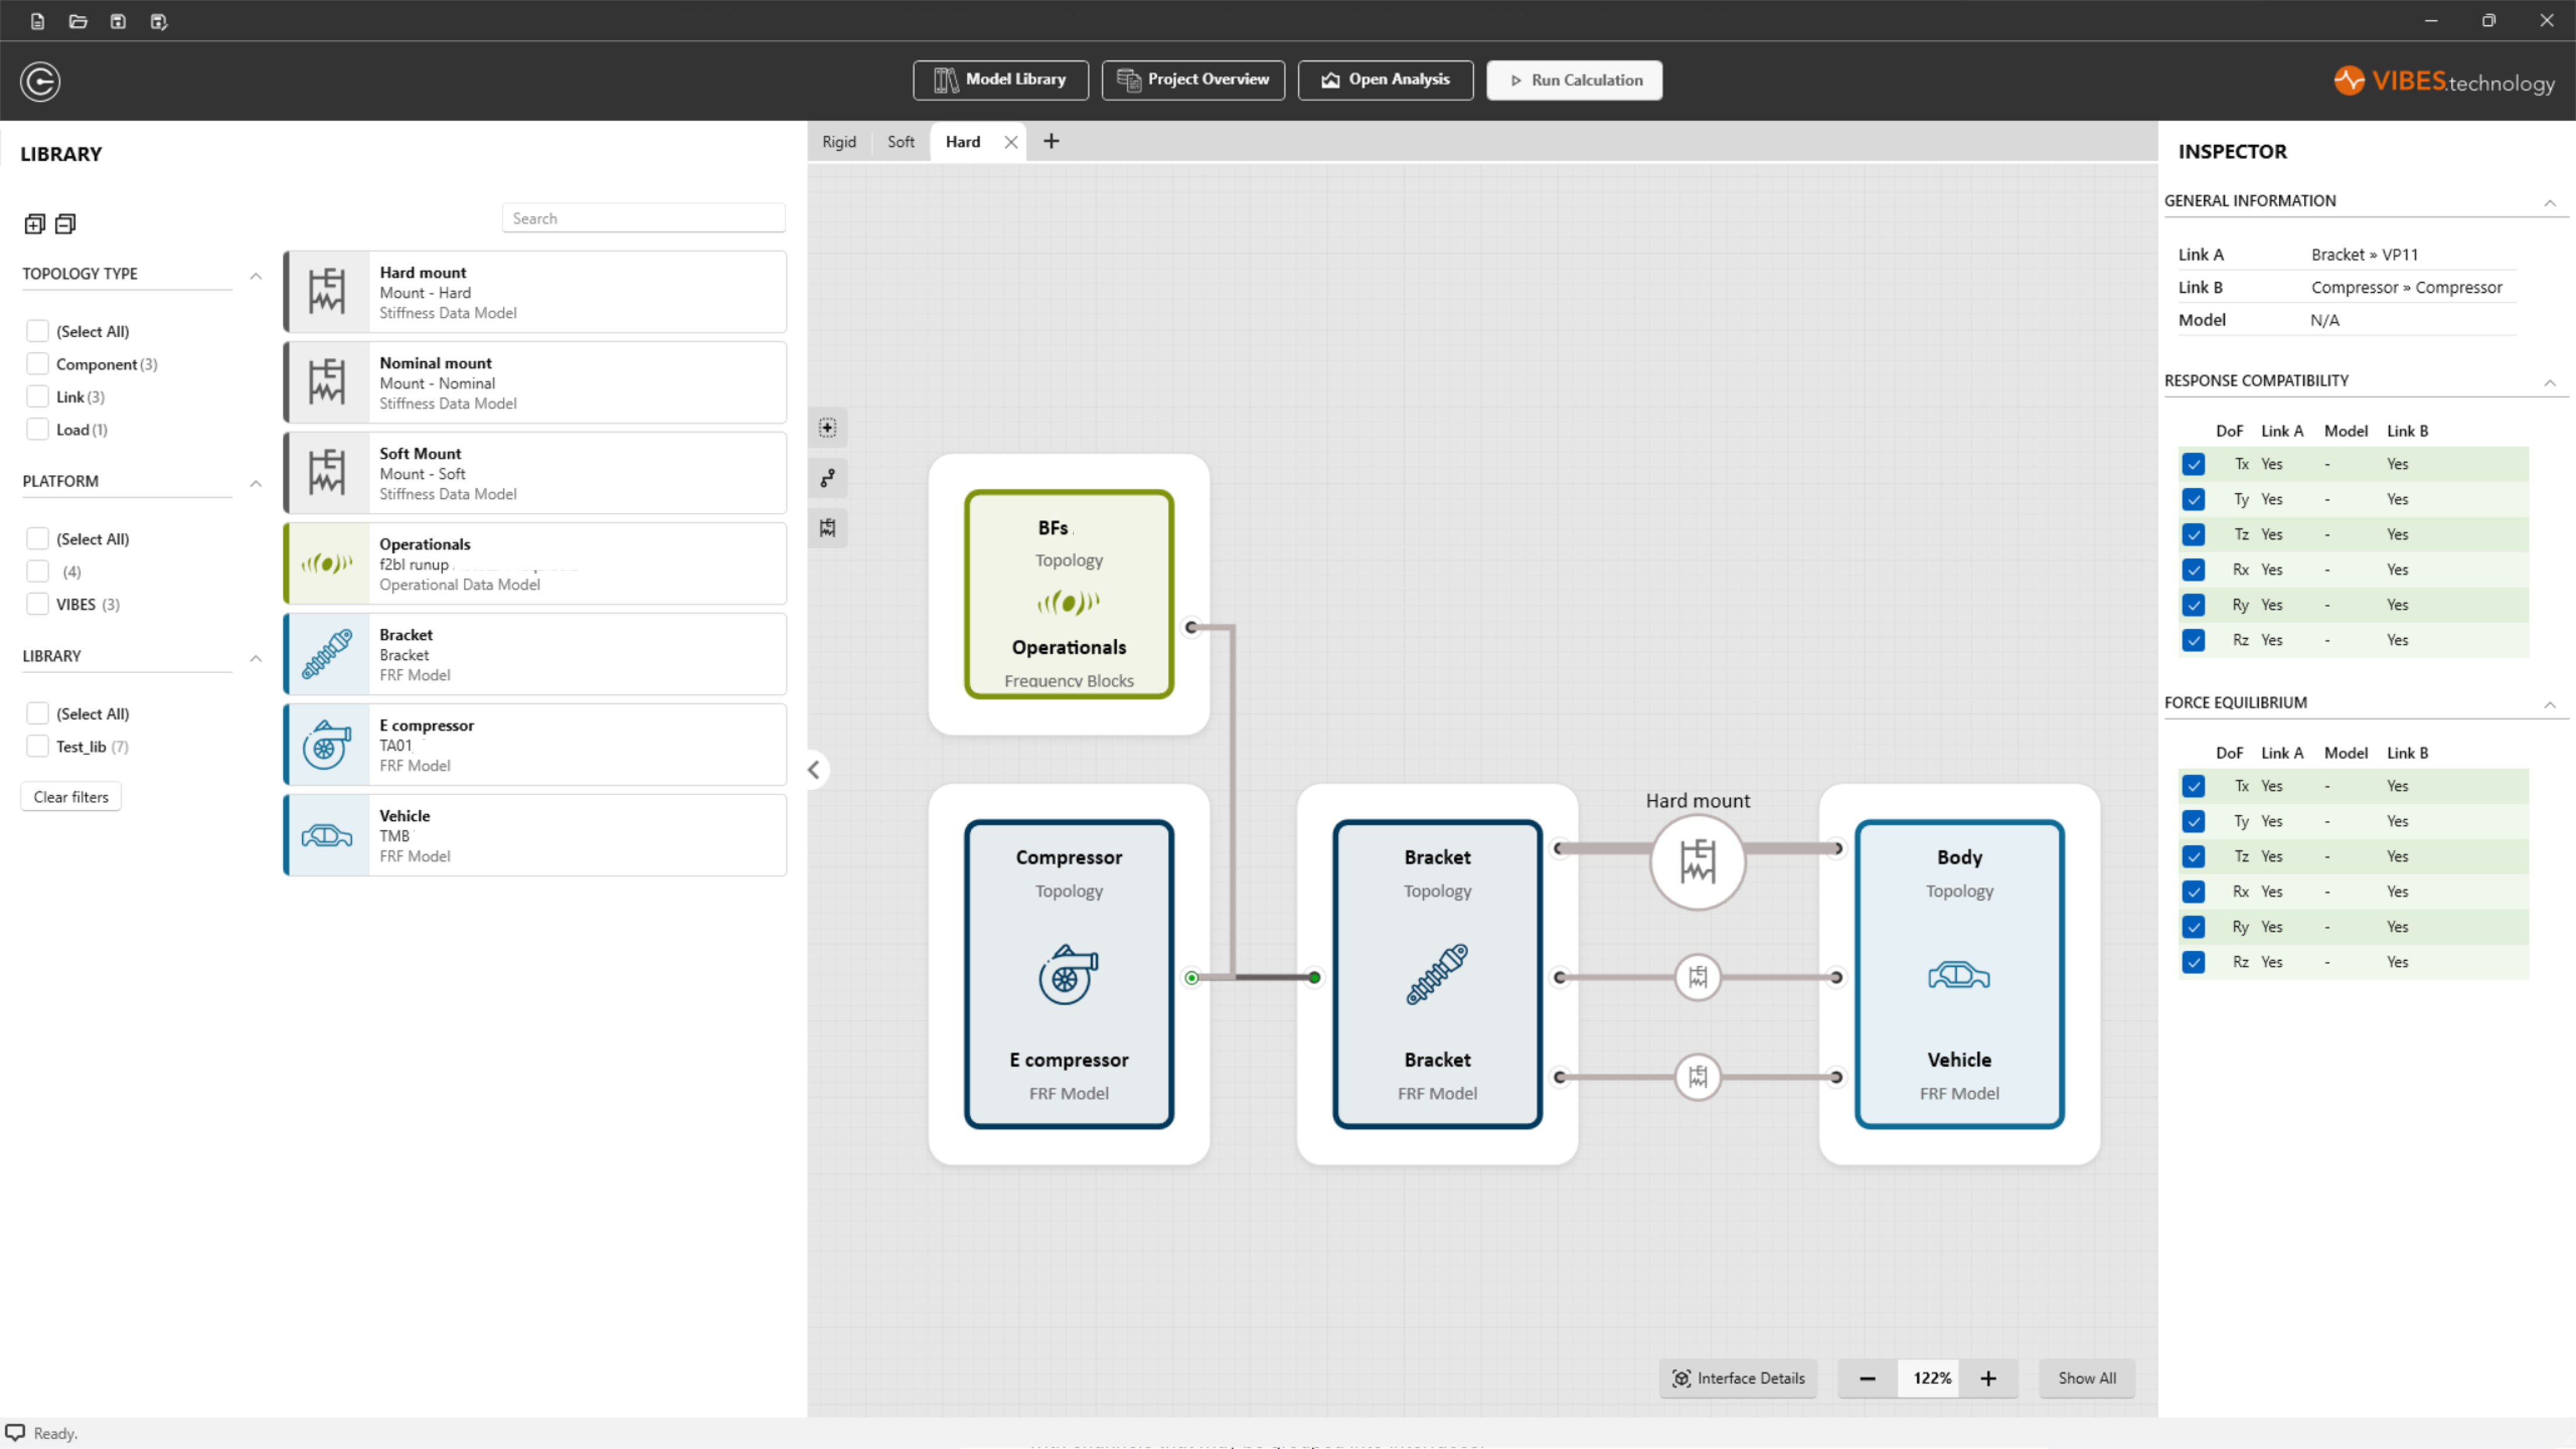Image resolution: width=2576 pixels, height=1449 pixels.
Task: Collapse the Library filter section
Action: click(x=256, y=658)
